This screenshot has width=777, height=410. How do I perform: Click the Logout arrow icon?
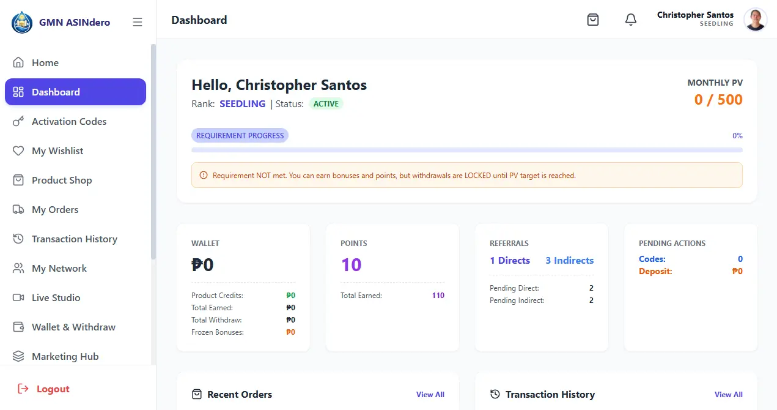[x=23, y=389]
